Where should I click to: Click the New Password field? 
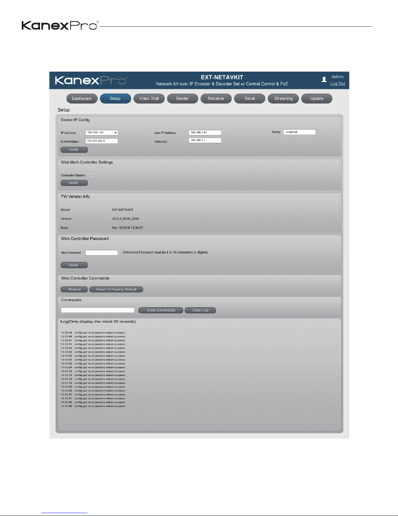coord(102,253)
